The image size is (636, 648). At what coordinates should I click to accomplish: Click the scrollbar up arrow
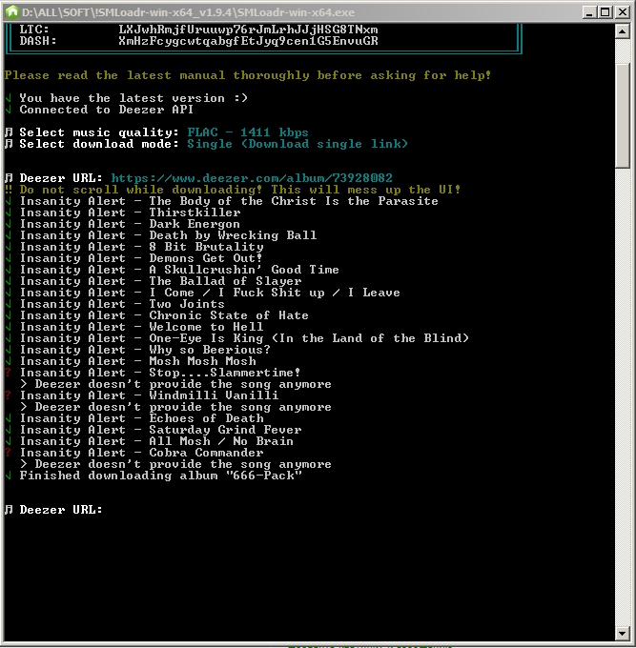[x=622, y=31]
